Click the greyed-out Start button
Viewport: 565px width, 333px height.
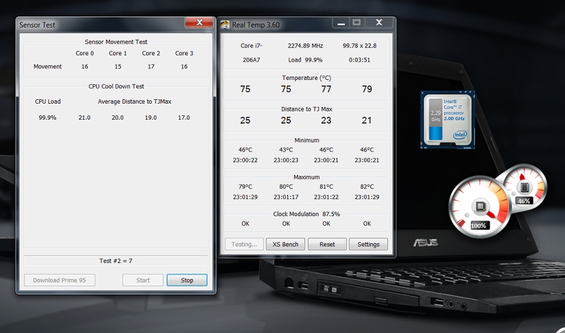(x=143, y=280)
